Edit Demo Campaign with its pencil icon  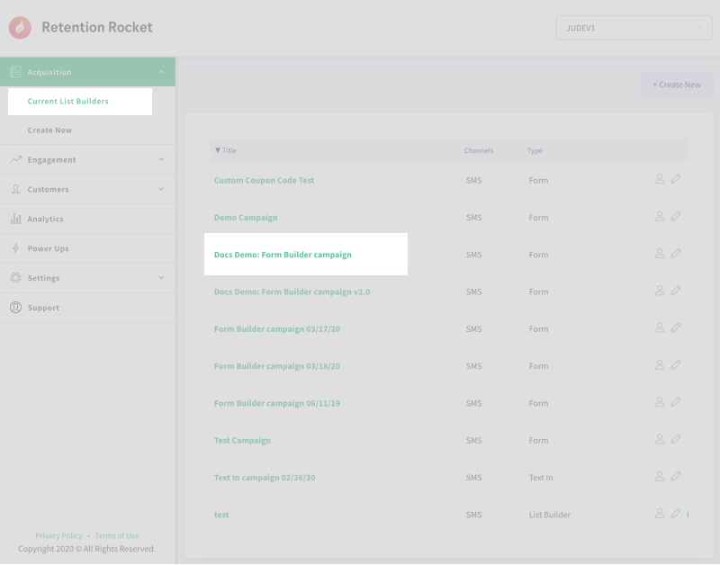pyautogui.click(x=676, y=216)
